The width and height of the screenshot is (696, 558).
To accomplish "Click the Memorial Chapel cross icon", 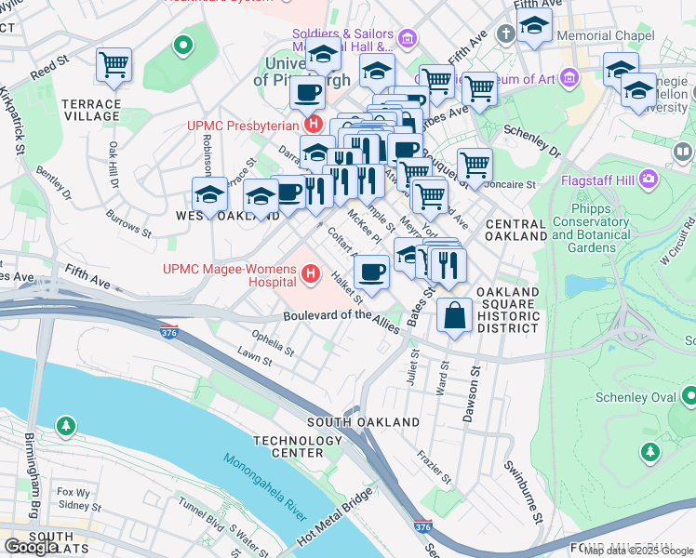I will pos(505,34).
